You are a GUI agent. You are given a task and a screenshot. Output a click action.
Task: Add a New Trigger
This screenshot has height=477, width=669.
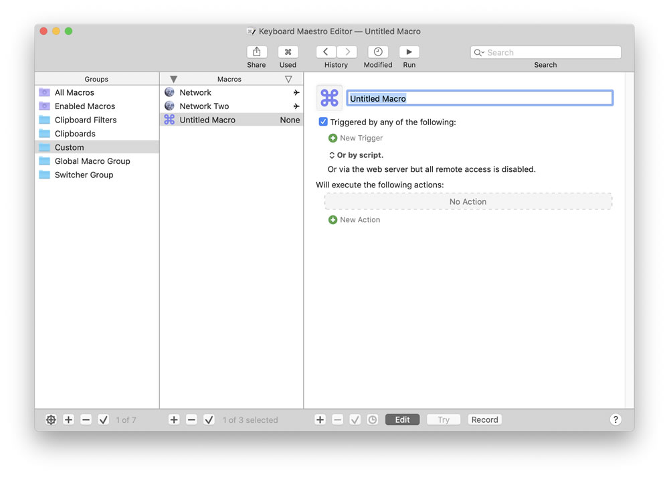tap(355, 138)
